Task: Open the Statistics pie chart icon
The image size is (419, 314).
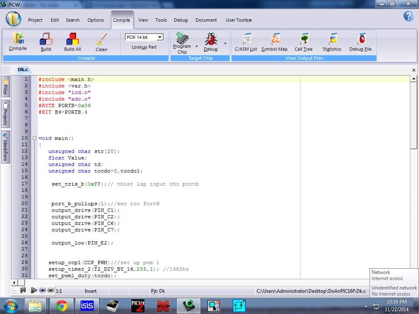Action: pyautogui.click(x=332, y=42)
